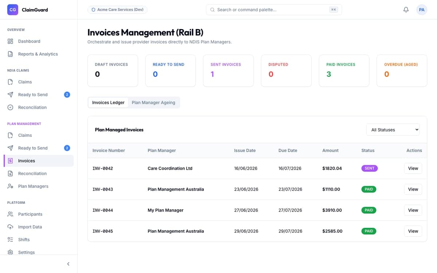This screenshot has height=273, width=437.
Task: View invoice INV-0044
Action: tap(413, 210)
